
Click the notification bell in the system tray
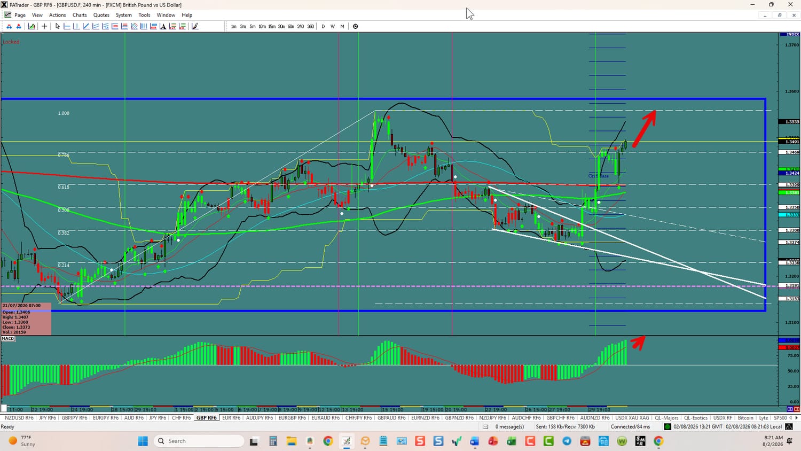[x=790, y=441]
